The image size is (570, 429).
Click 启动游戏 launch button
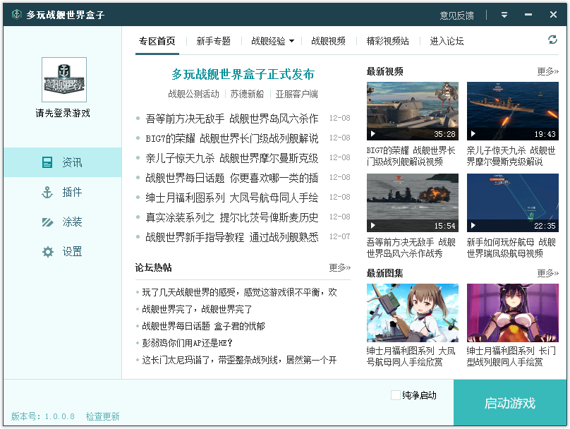pyautogui.click(x=510, y=404)
